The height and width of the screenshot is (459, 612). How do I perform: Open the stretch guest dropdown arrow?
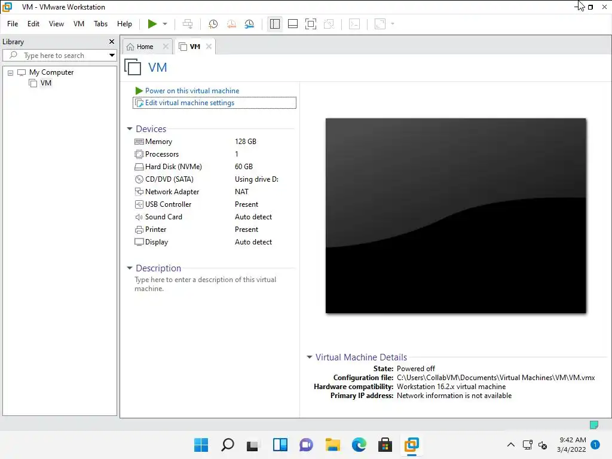[393, 24]
